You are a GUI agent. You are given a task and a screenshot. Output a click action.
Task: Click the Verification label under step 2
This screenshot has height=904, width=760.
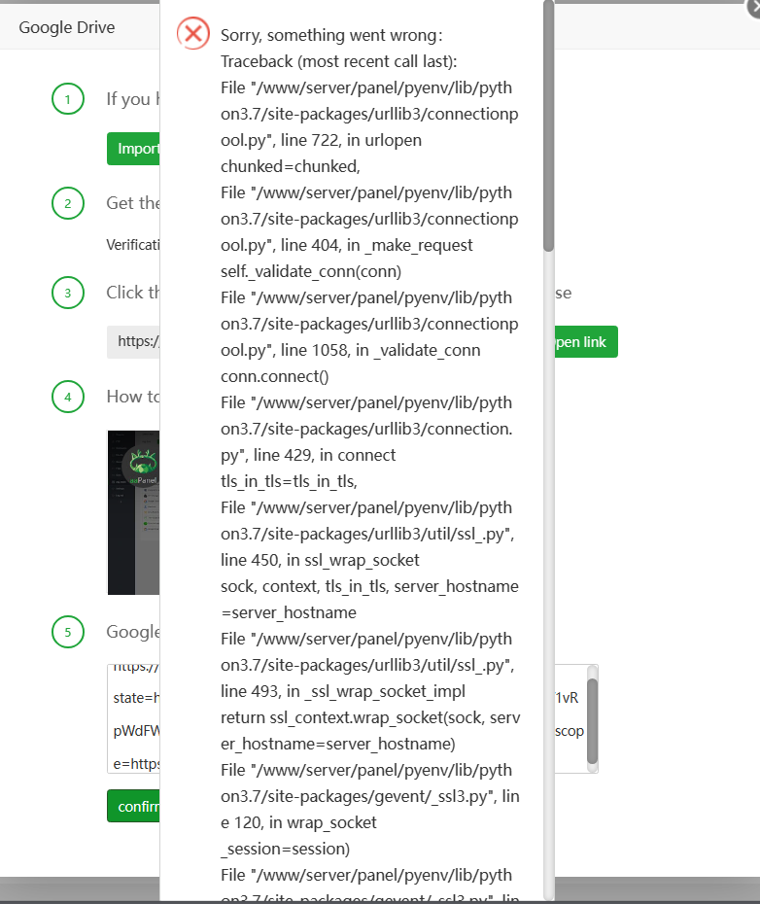coord(133,245)
